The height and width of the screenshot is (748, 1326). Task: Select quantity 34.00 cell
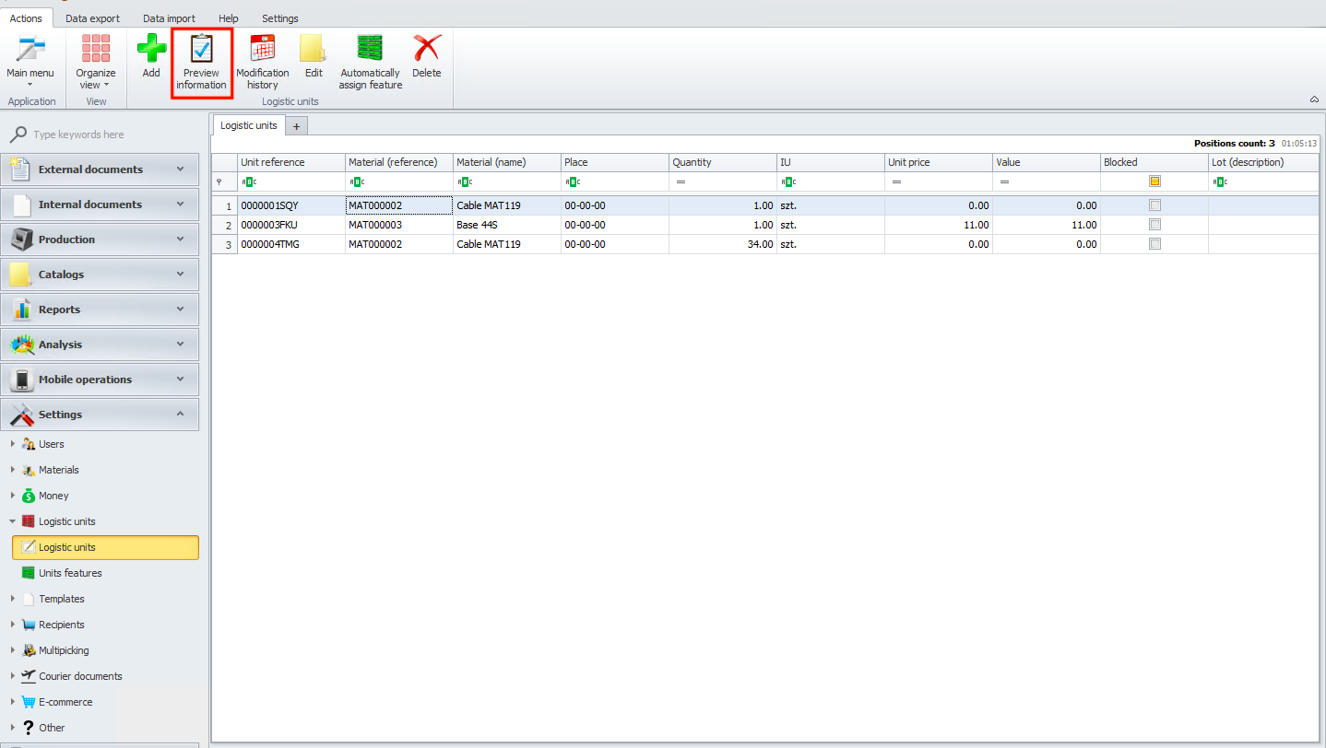click(723, 244)
